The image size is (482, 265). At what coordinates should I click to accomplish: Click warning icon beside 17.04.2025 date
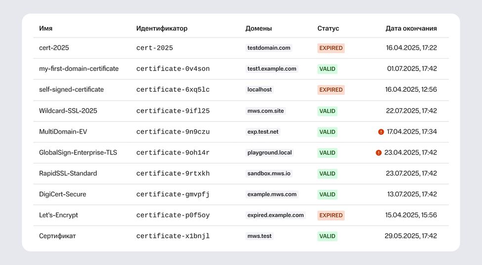coord(381,132)
